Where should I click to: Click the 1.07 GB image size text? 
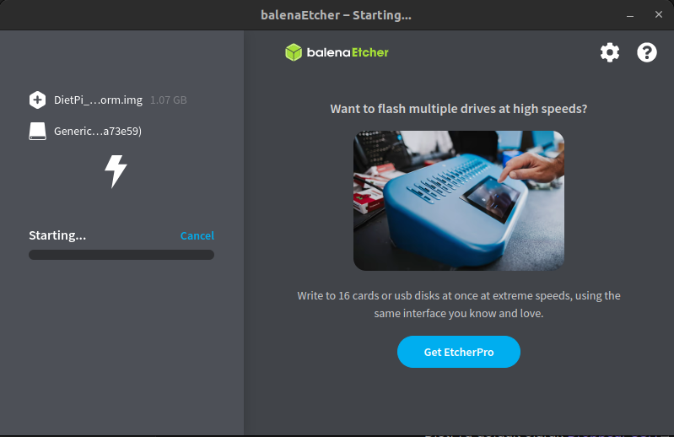click(168, 100)
